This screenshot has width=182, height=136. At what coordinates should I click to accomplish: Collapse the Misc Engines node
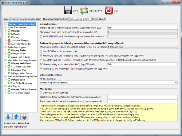click(5, 86)
